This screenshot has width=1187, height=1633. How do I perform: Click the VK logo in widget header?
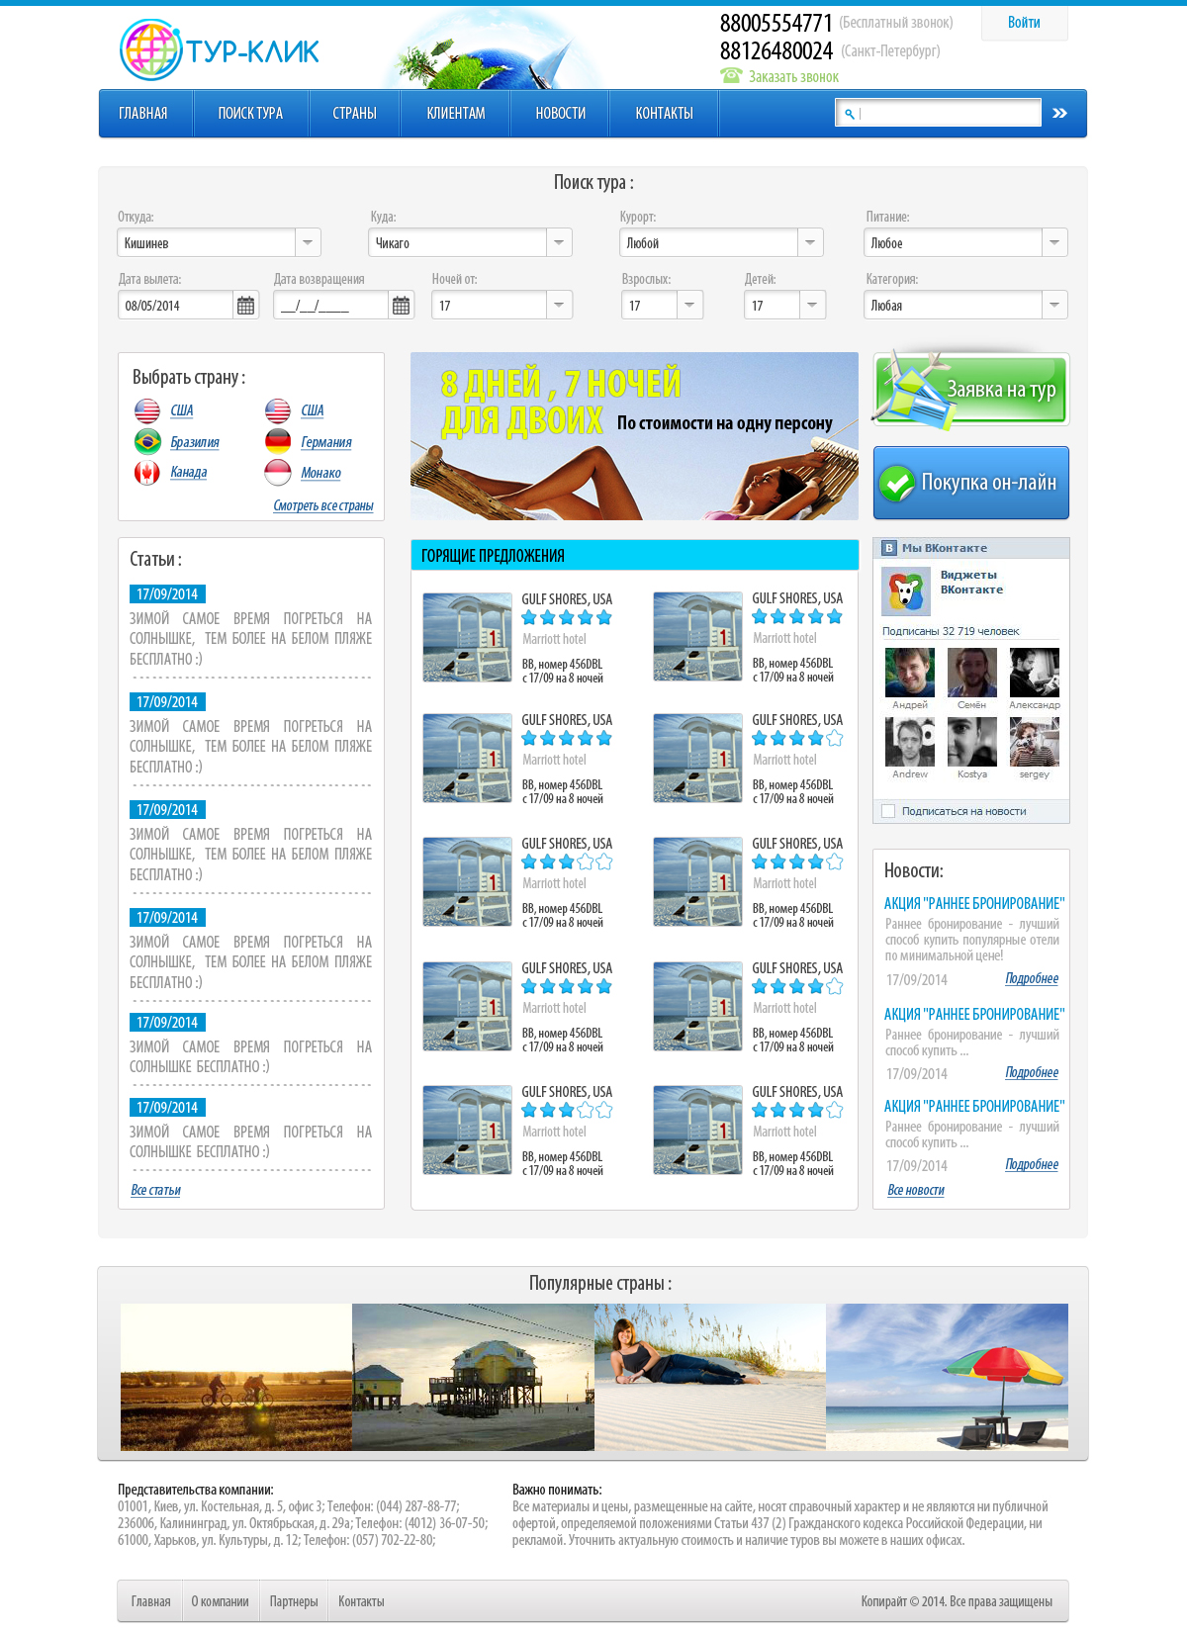pyautogui.click(x=889, y=548)
